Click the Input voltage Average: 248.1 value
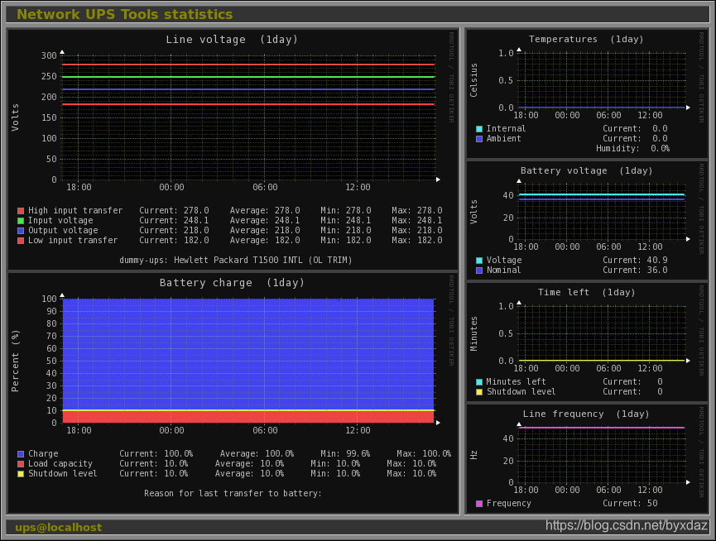The width and height of the screenshot is (716, 541). tap(265, 221)
